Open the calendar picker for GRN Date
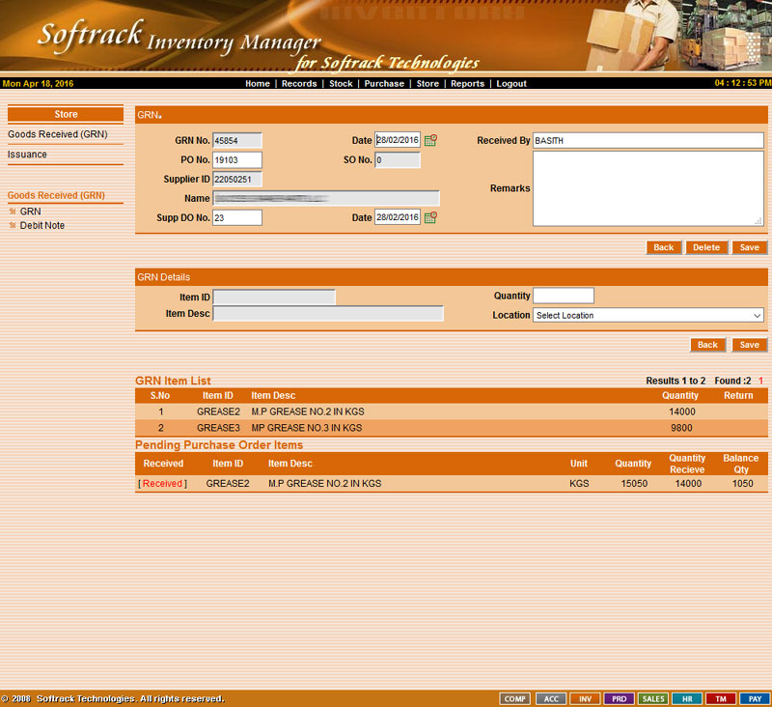The image size is (772, 707). click(x=430, y=140)
